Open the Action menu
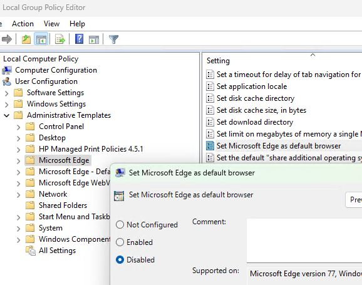This screenshot has width=362, height=285. pyautogui.click(x=23, y=24)
